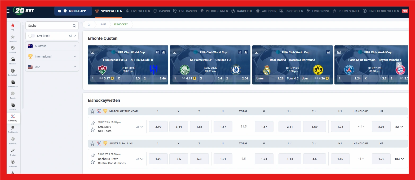Open the Ergebnisse tab
The image size is (415, 180).
318,11
